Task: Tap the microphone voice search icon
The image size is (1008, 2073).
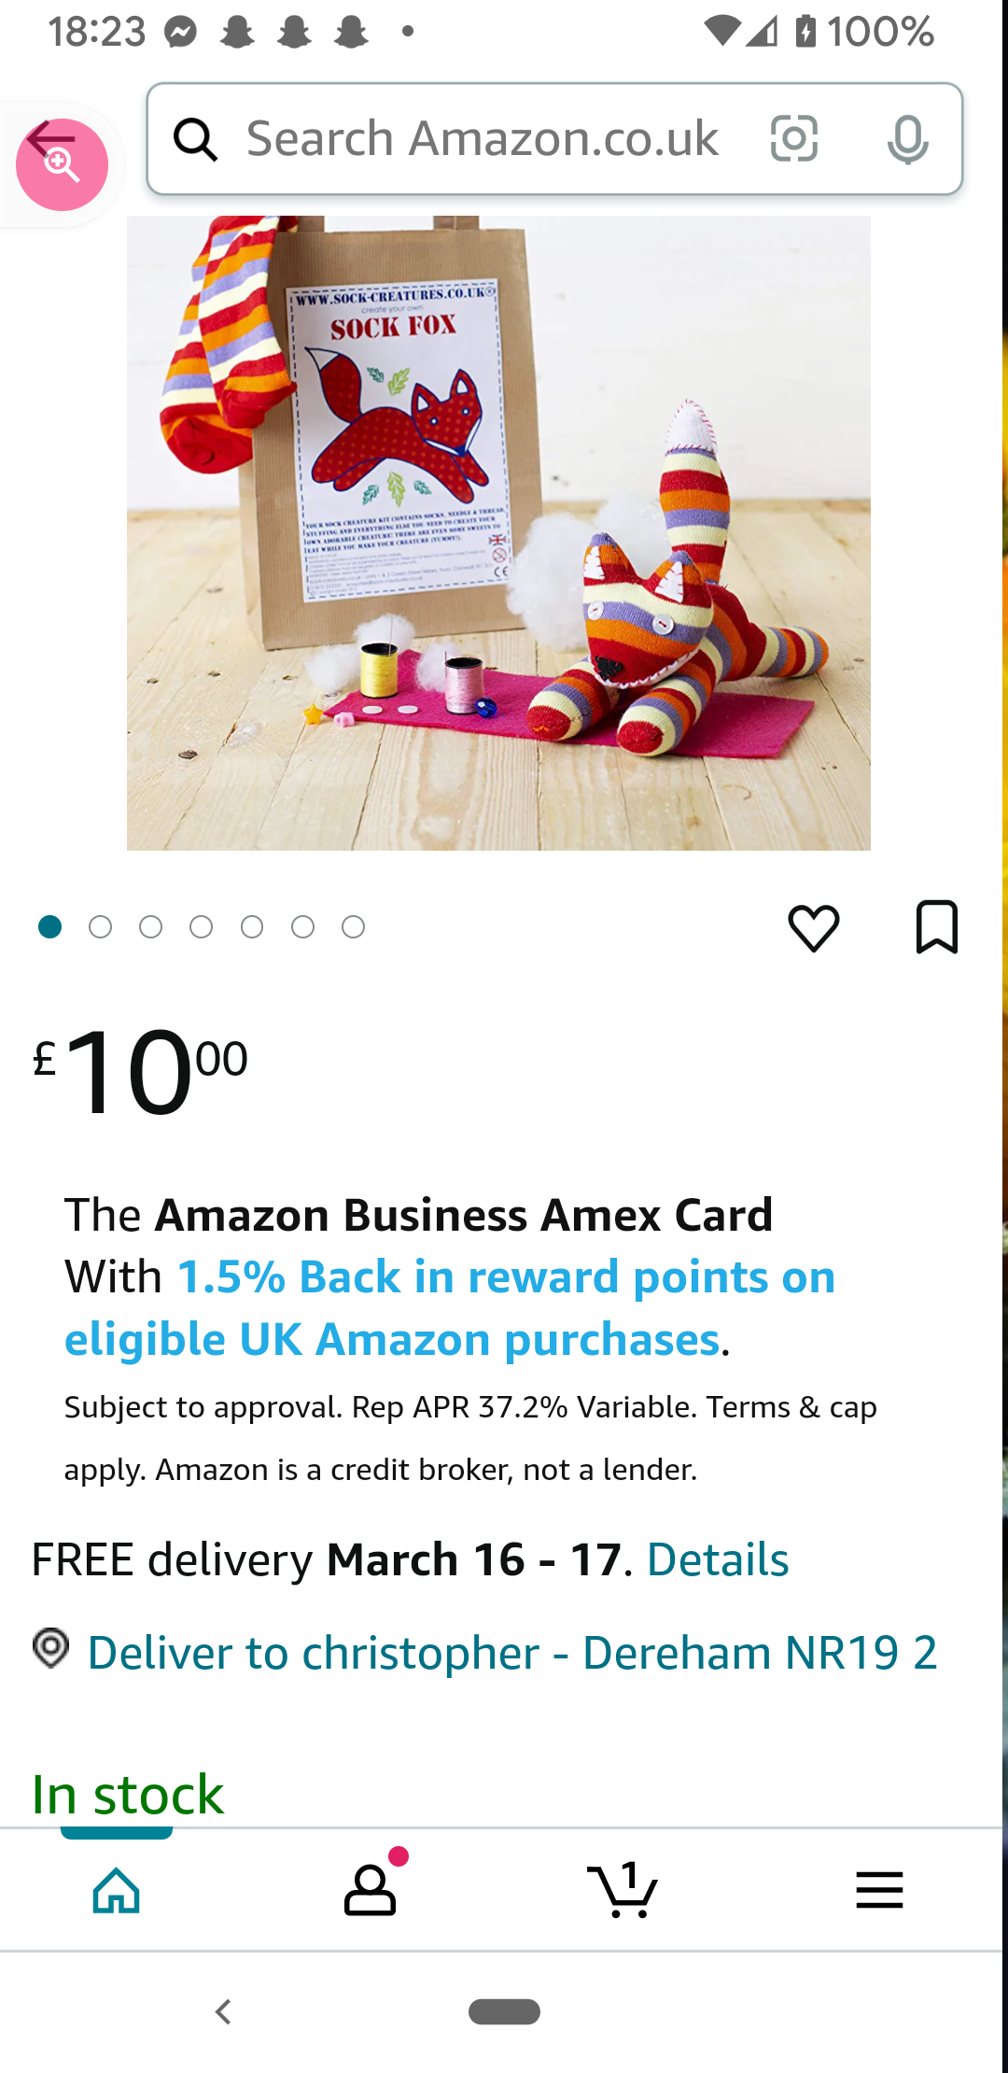Action: tap(907, 139)
